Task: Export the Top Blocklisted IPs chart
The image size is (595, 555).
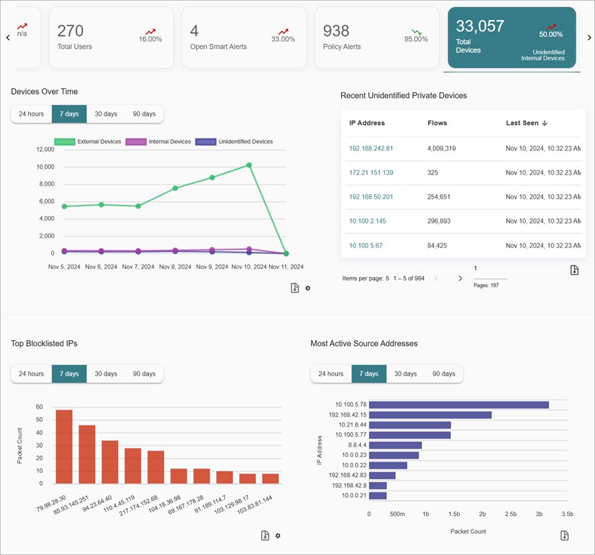Action: [266, 536]
